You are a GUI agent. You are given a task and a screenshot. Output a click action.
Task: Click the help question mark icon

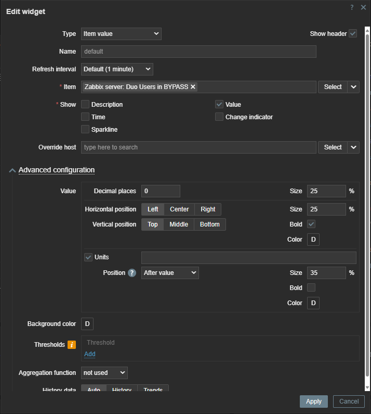[x=352, y=7]
